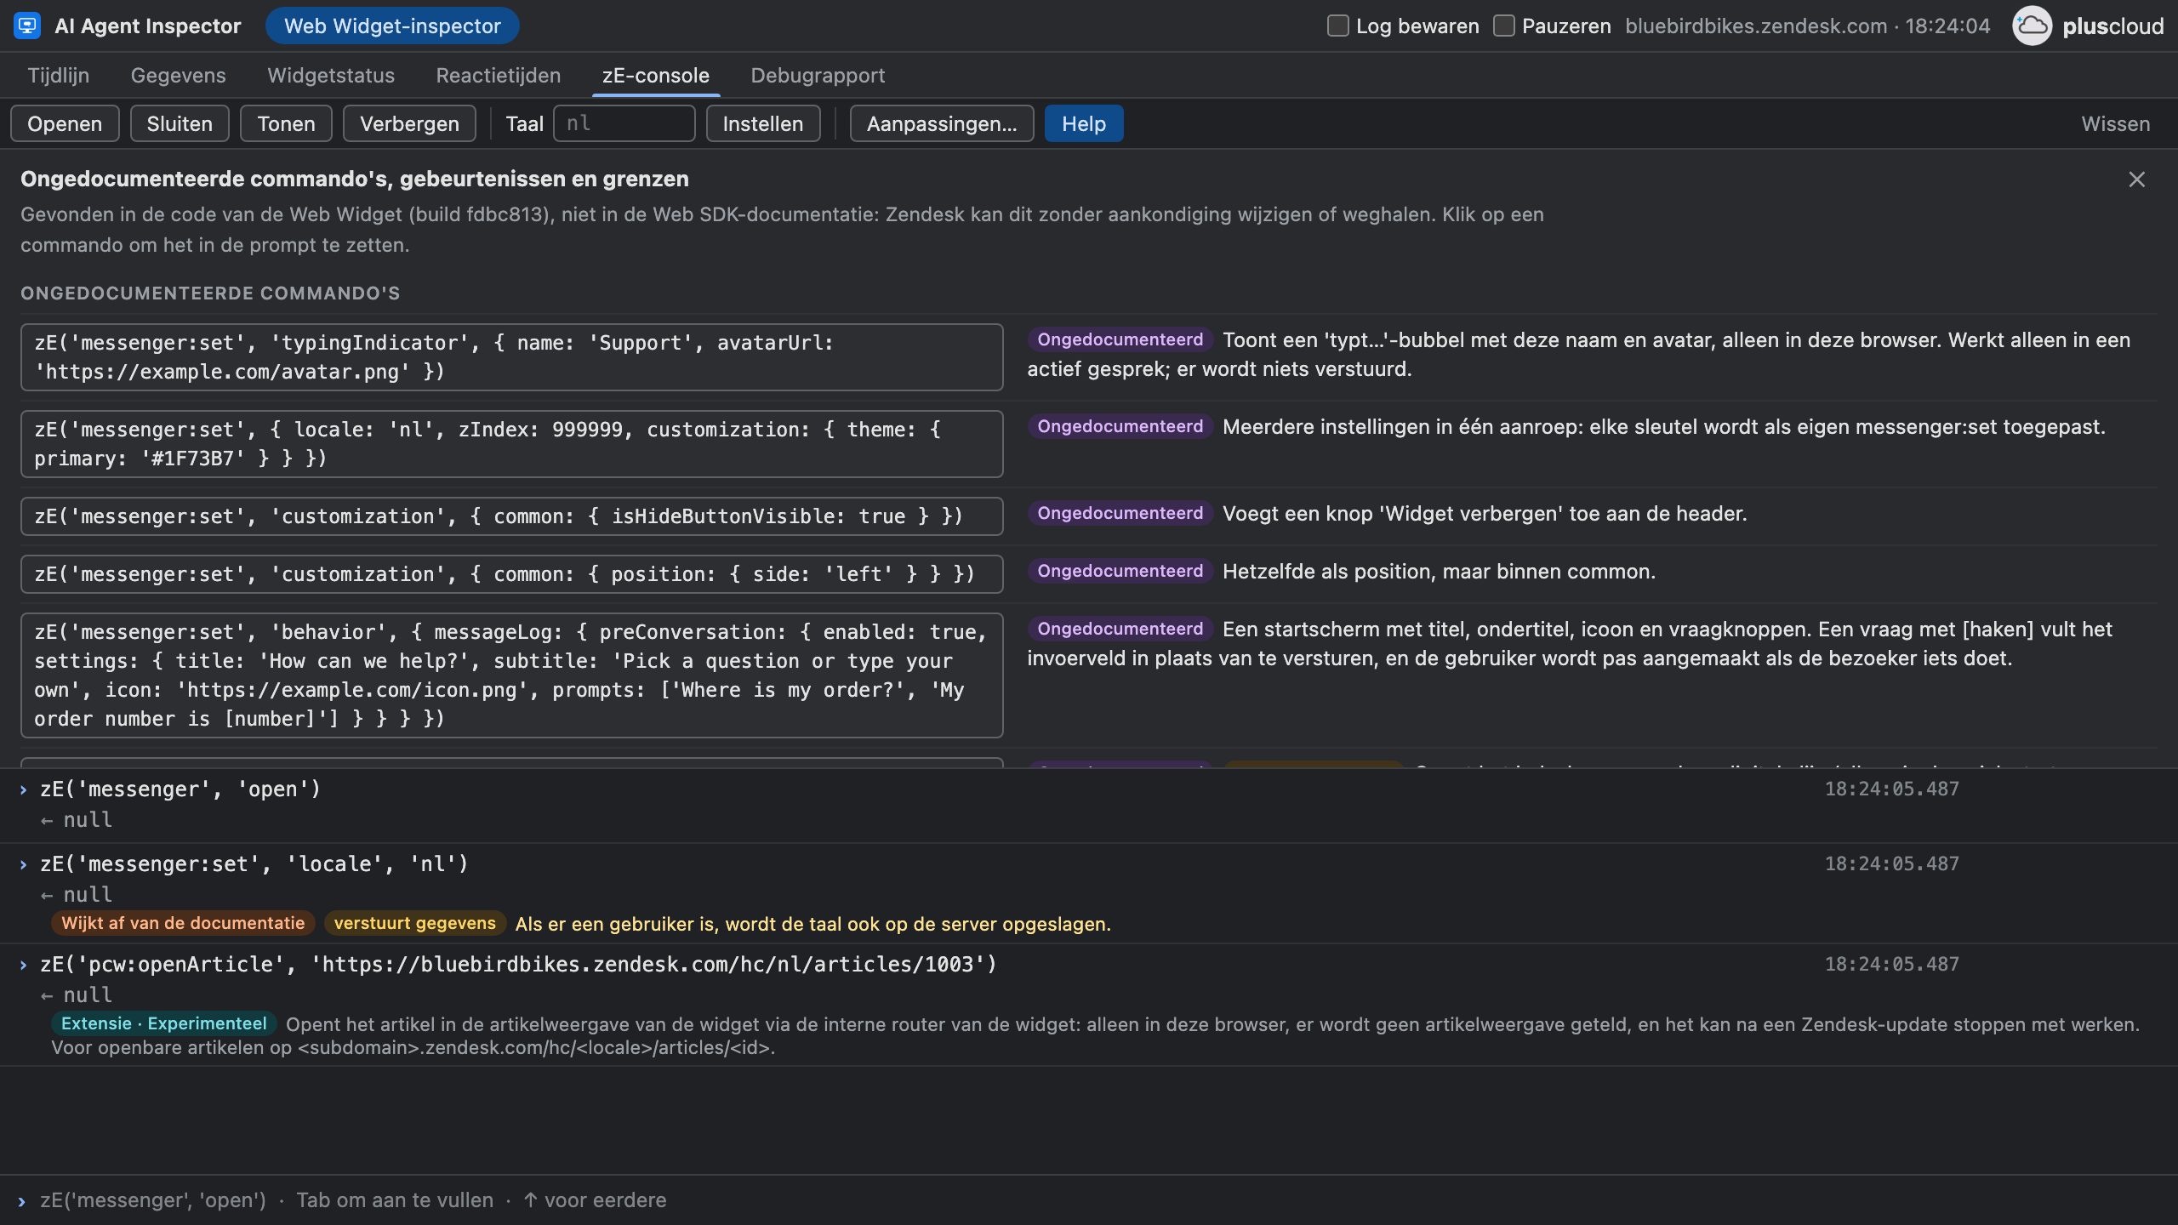This screenshot has width=2178, height=1225.
Task: Click the 'Extensie · Experimenteel' badge
Action: [163, 1023]
